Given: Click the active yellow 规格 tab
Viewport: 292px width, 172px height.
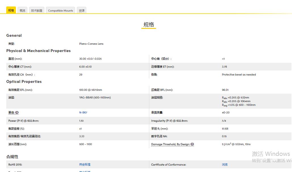Looking at the screenshot, I should (11, 10).
